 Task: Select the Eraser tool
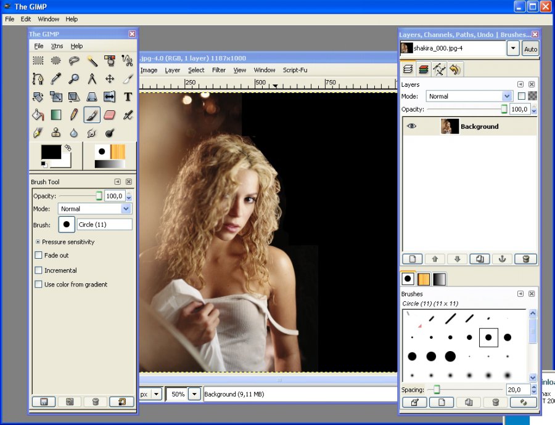110,115
